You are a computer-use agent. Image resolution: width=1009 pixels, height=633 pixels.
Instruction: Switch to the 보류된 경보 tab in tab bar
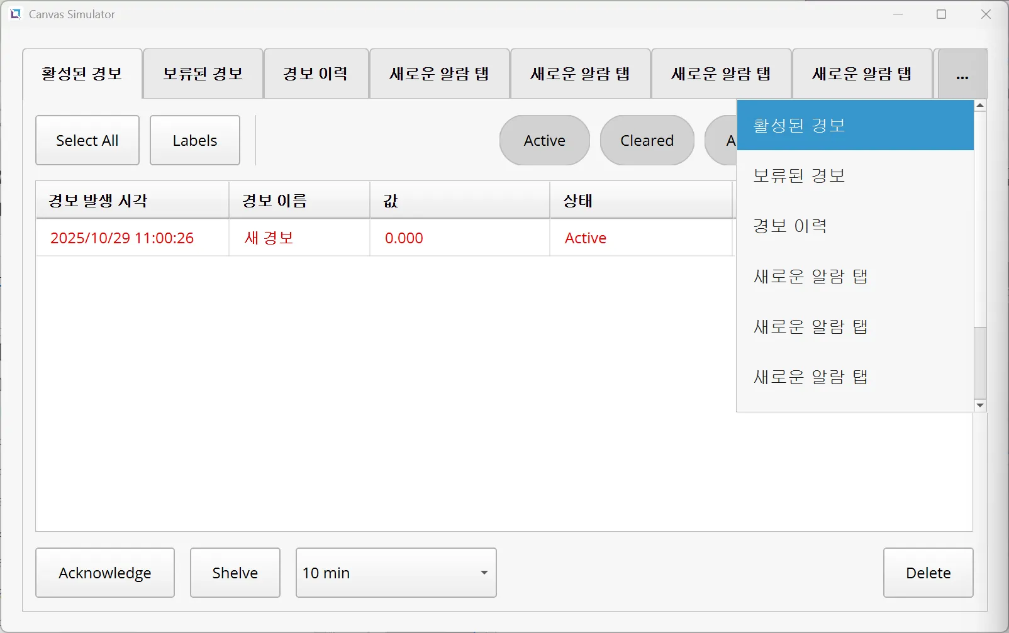tap(203, 74)
